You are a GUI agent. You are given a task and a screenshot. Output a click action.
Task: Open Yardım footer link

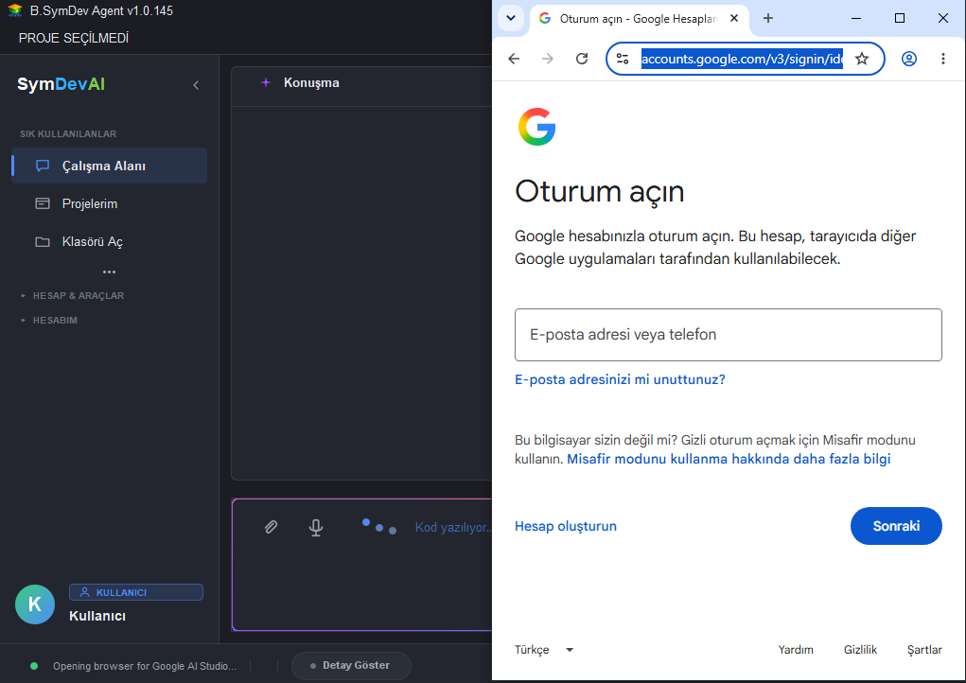pyautogui.click(x=796, y=650)
